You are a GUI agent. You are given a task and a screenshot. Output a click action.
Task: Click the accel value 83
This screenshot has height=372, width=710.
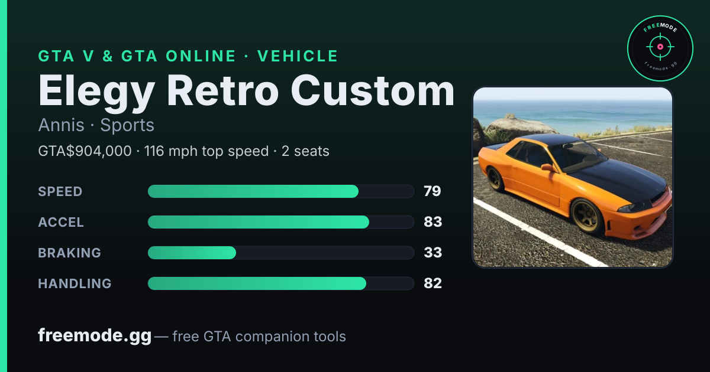[x=433, y=222]
